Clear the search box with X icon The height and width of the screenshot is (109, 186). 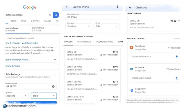pyautogui.click(x=50, y=15)
